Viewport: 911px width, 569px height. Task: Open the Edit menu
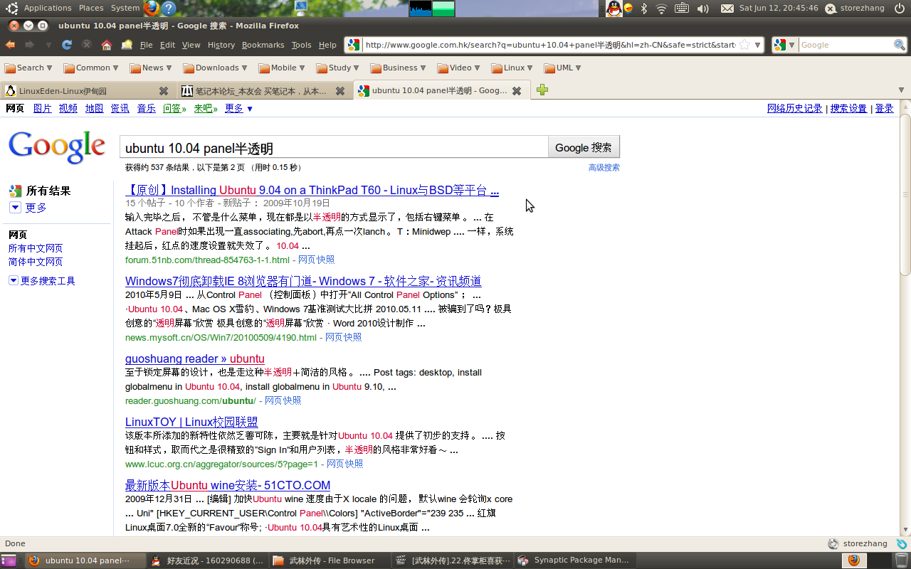[167, 45]
